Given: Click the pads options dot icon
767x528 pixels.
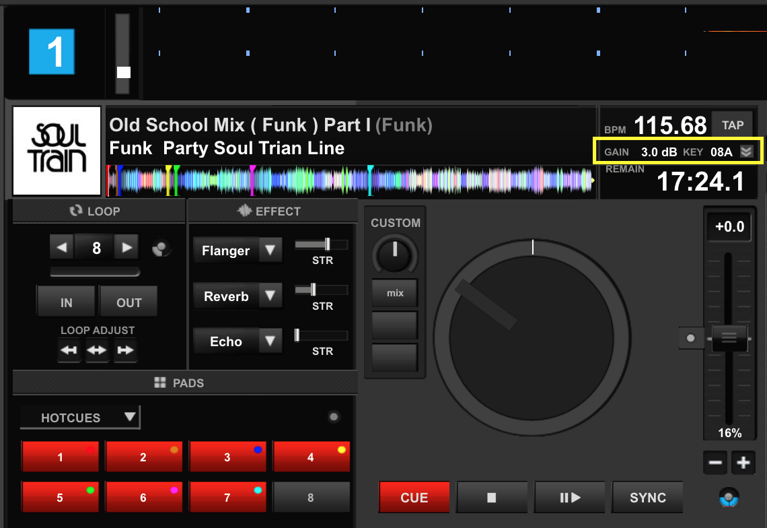Looking at the screenshot, I should pos(334,417).
